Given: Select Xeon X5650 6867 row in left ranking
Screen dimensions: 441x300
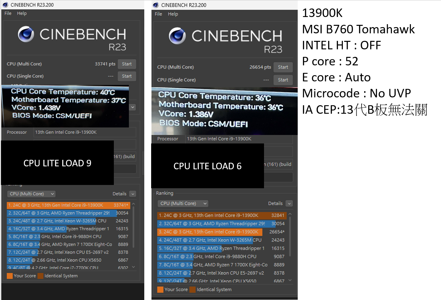Looking at the screenshot, I should (68, 260).
